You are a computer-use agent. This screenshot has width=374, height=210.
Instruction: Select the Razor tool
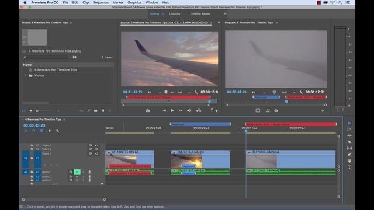point(349,142)
